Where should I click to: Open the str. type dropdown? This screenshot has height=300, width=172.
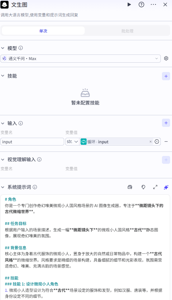pyautogui.click(x=72, y=142)
